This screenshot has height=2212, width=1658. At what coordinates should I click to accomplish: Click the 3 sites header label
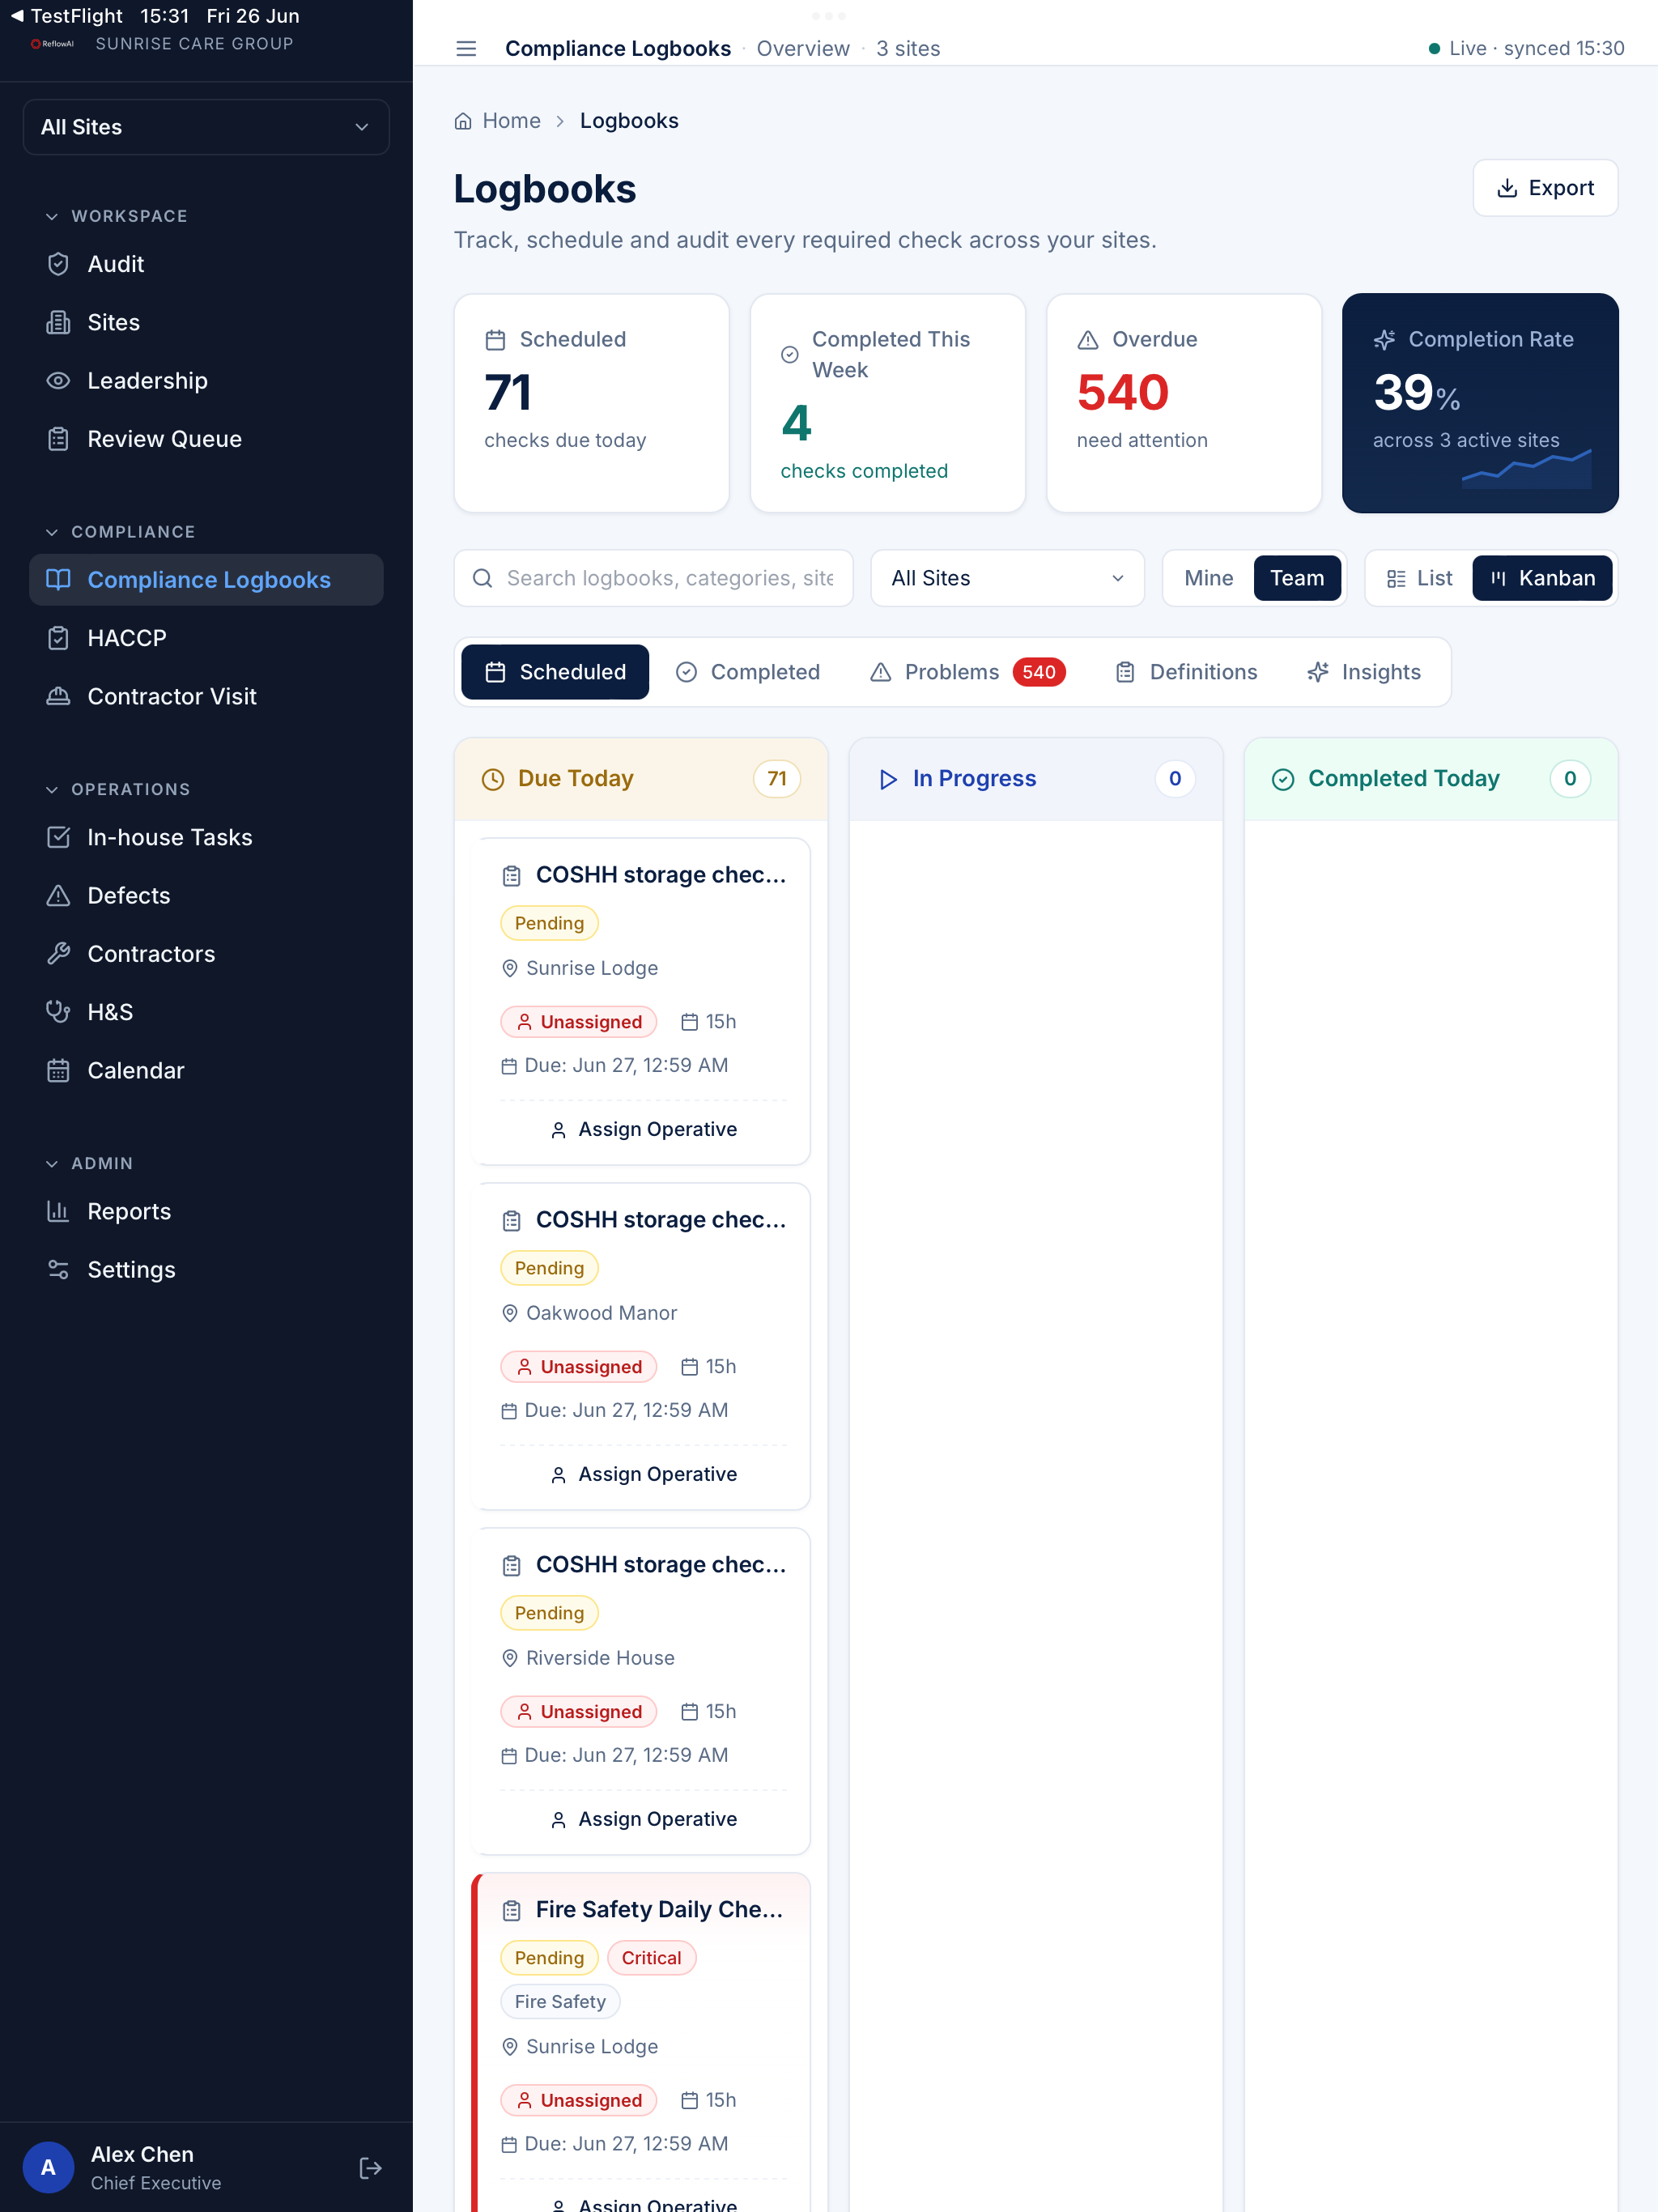point(908,49)
